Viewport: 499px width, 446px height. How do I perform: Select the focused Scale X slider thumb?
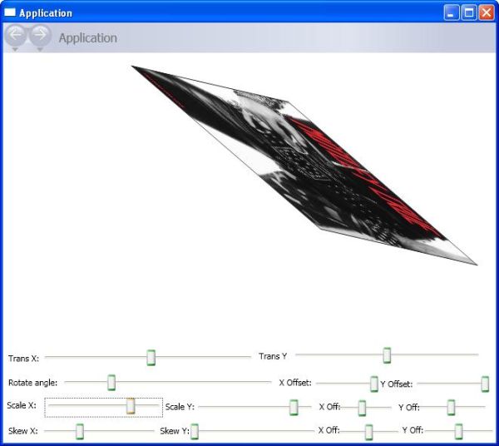click(x=131, y=406)
